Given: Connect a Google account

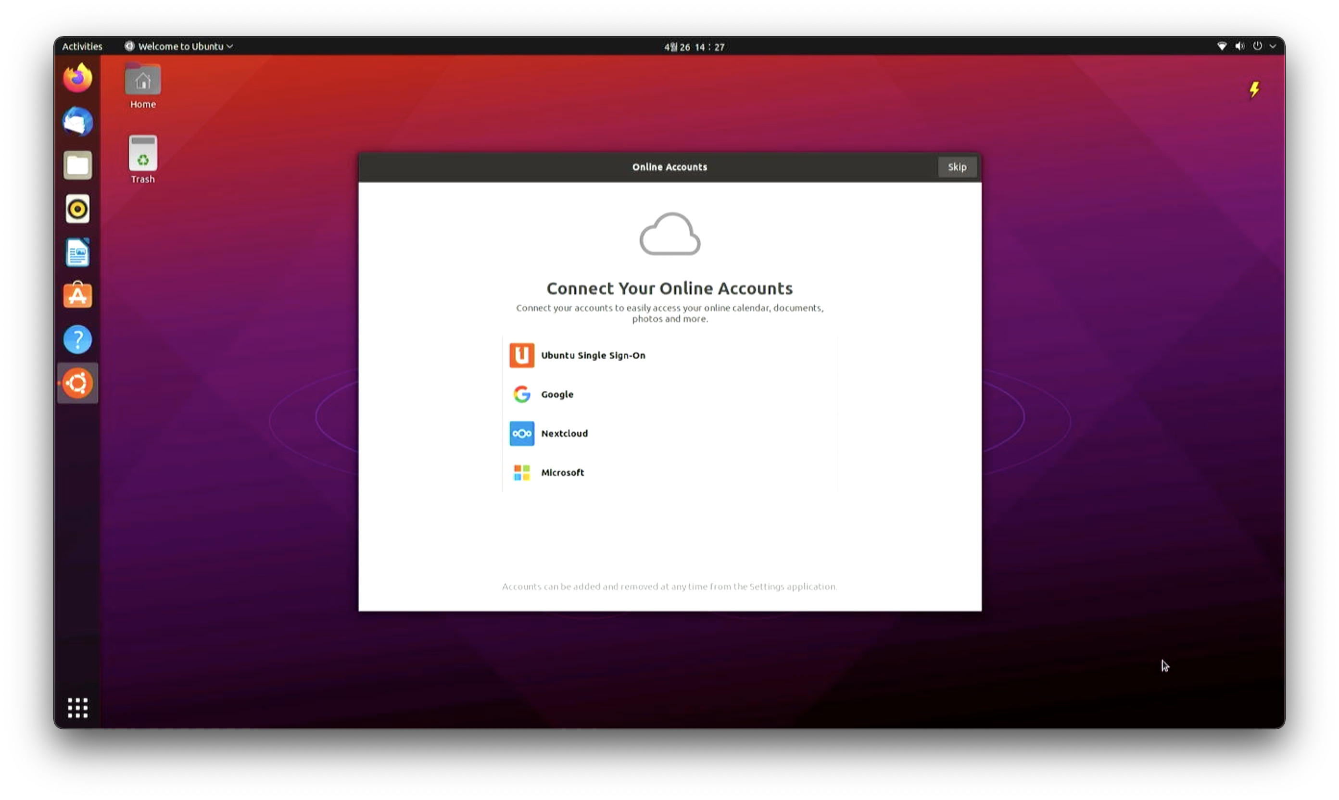Looking at the screenshot, I should pyautogui.click(x=556, y=395).
